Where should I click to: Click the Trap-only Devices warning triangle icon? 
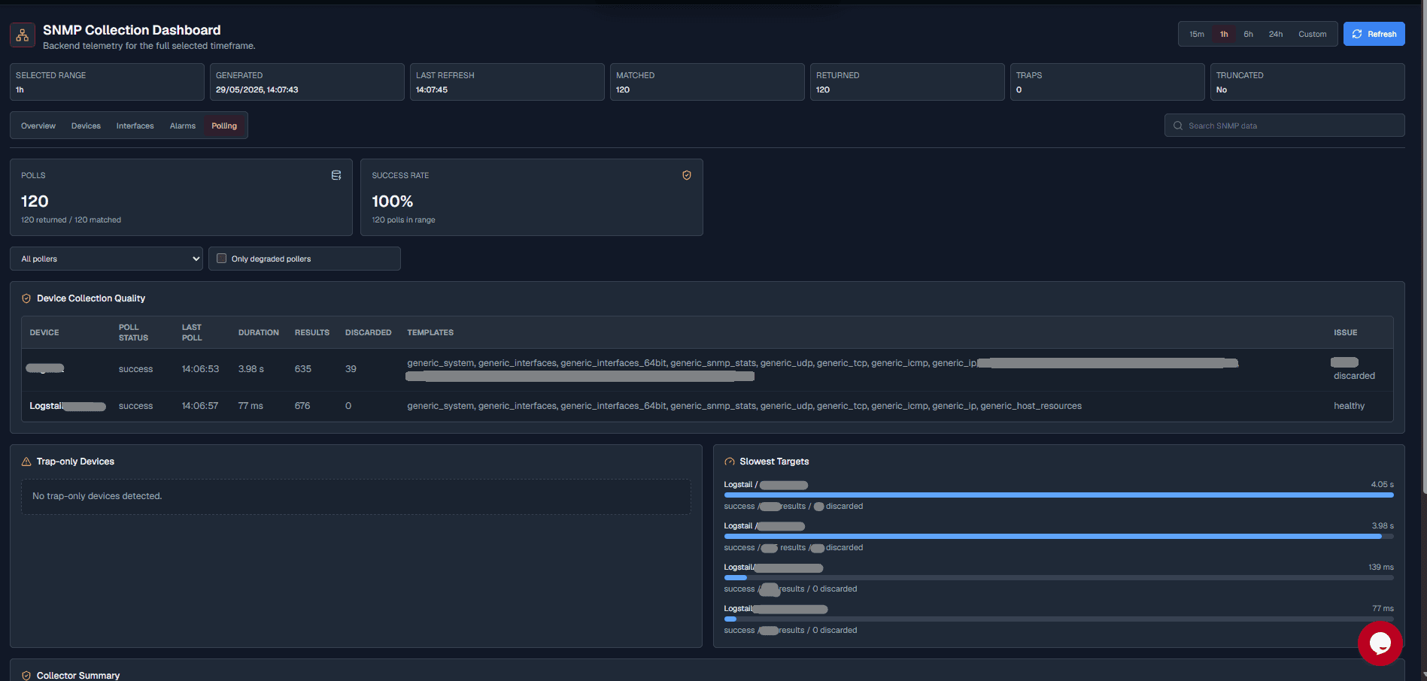pos(26,462)
